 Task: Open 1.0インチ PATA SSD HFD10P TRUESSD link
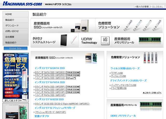pyautogui.click(x=57, y=92)
